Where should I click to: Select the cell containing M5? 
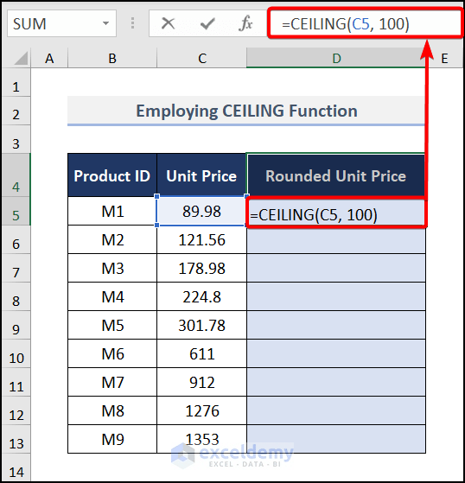point(112,325)
